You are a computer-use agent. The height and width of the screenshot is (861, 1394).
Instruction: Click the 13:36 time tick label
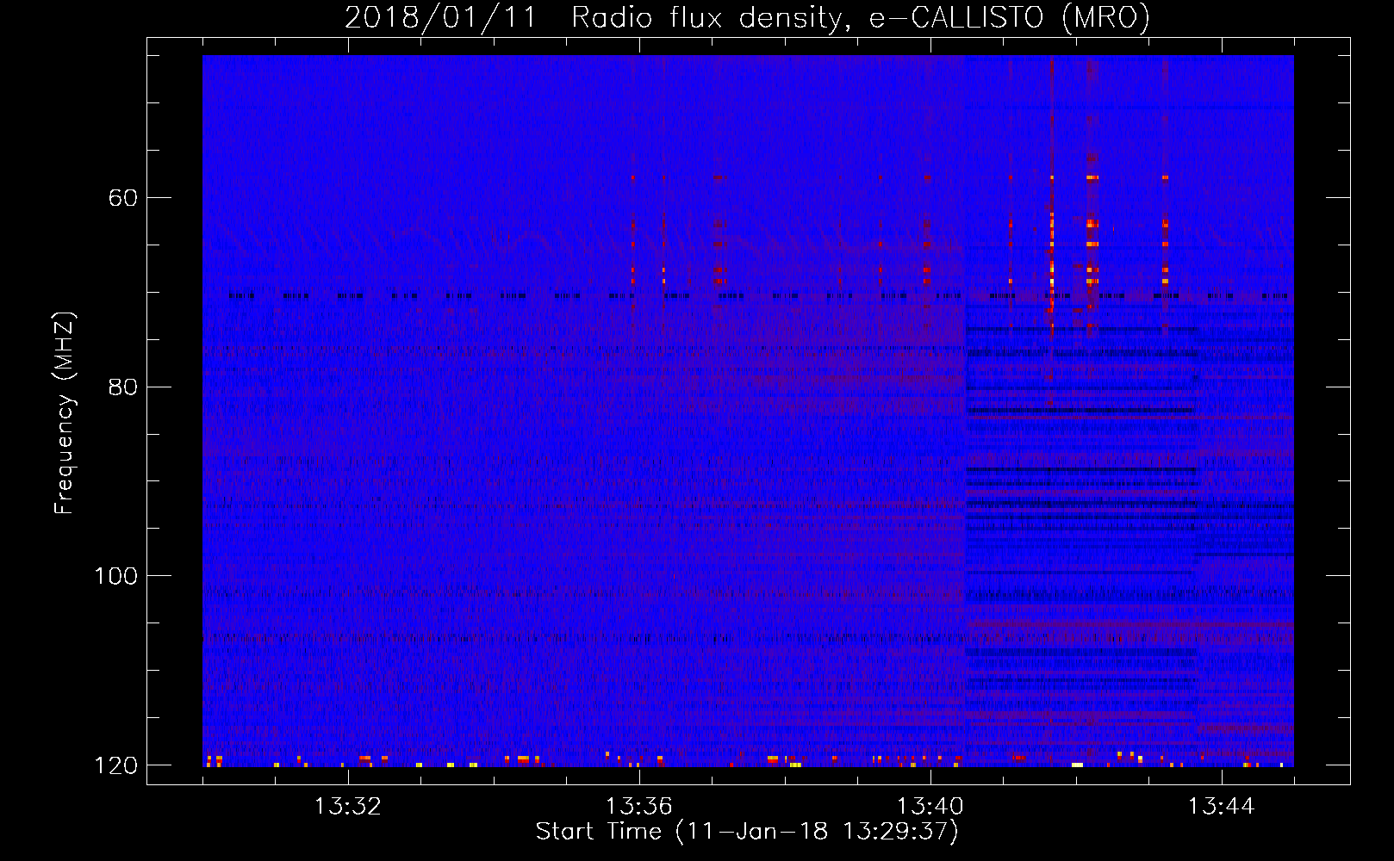(x=639, y=807)
